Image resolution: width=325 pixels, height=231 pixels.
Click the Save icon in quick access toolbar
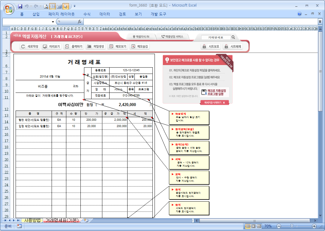tap(20, 6)
